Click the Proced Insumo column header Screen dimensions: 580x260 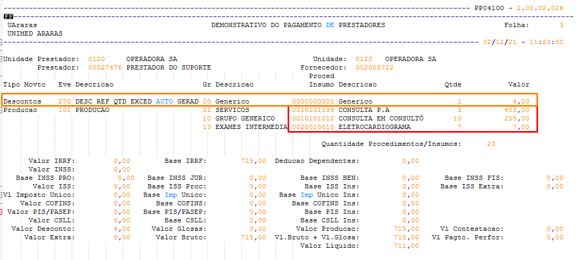tap(322, 80)
